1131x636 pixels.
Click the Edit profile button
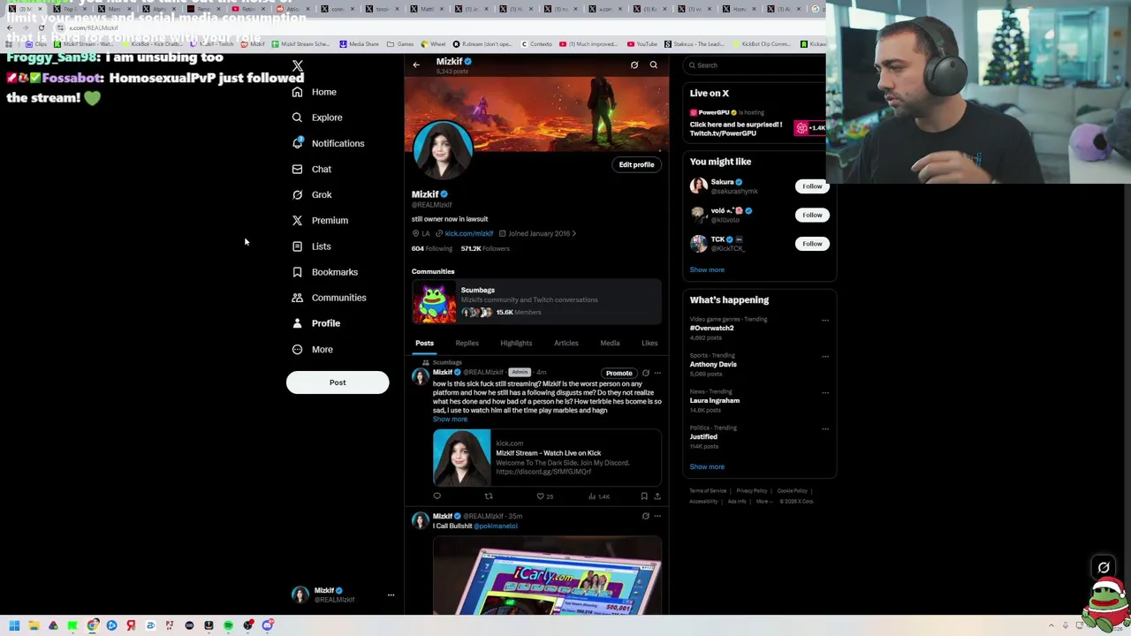tap(636, 164)
